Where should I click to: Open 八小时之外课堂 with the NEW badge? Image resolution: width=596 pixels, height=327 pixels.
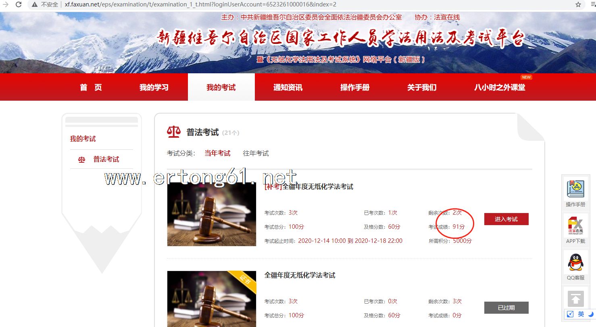pos(500,87)
